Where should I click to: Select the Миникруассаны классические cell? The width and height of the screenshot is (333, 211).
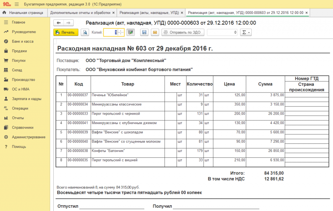point(127,106)
